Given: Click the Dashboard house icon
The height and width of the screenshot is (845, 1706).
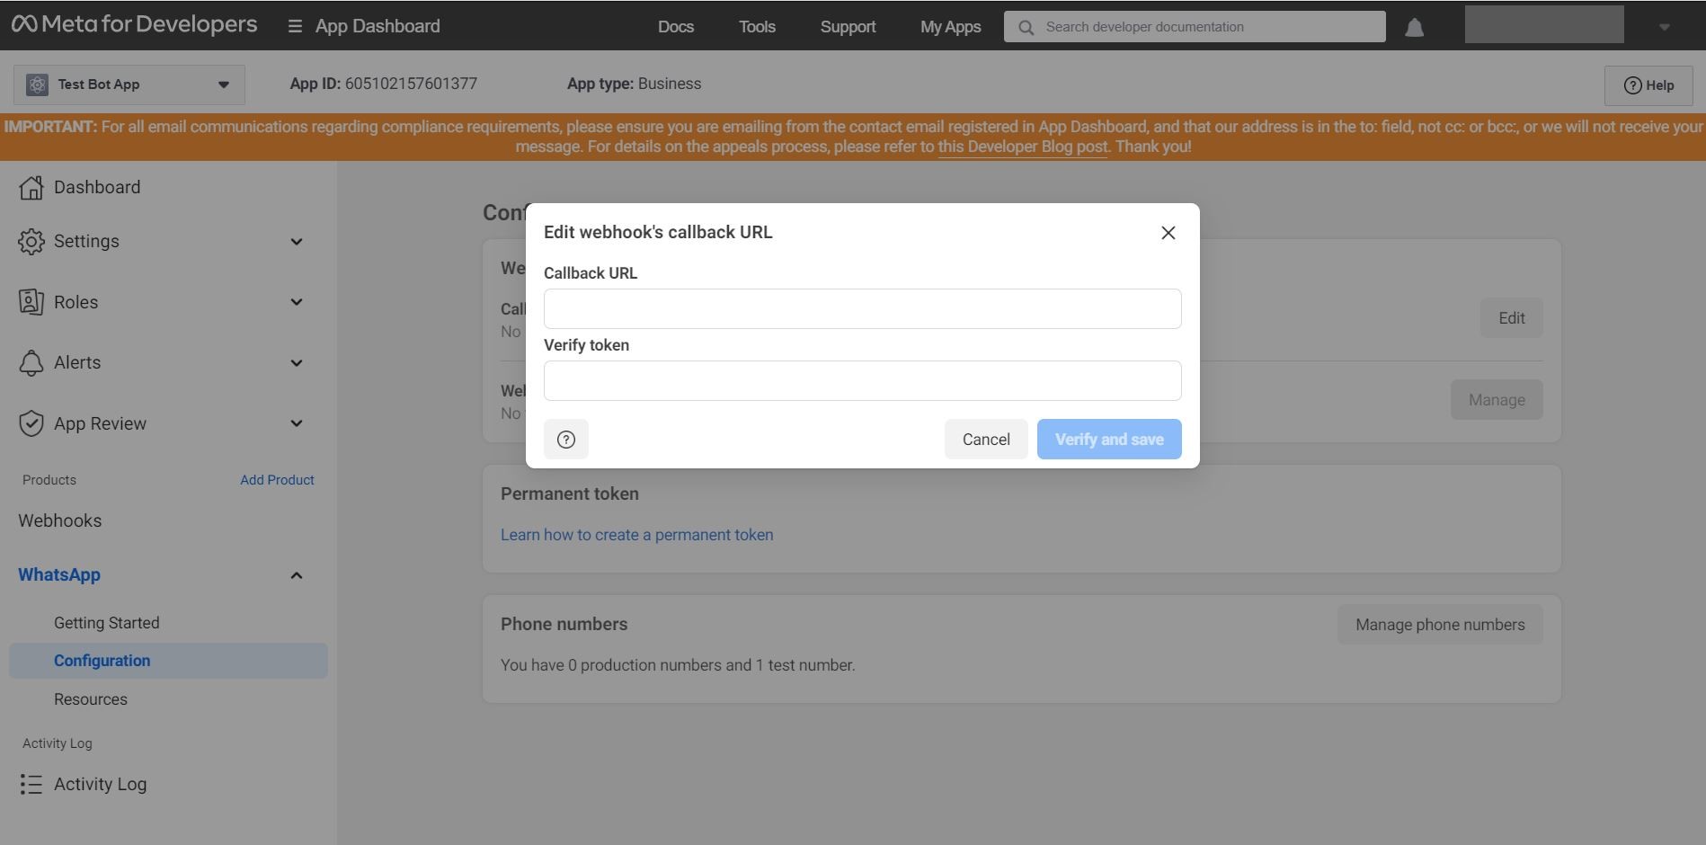Looking at the screenshot, I should tap(31, 187).
